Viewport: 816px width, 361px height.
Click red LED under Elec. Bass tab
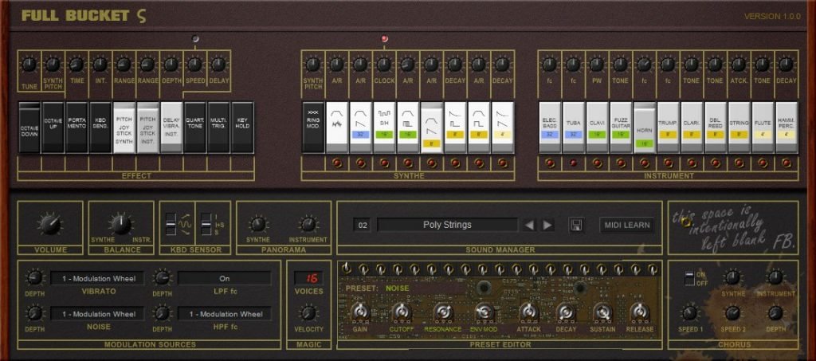click(x=550, y=163)
